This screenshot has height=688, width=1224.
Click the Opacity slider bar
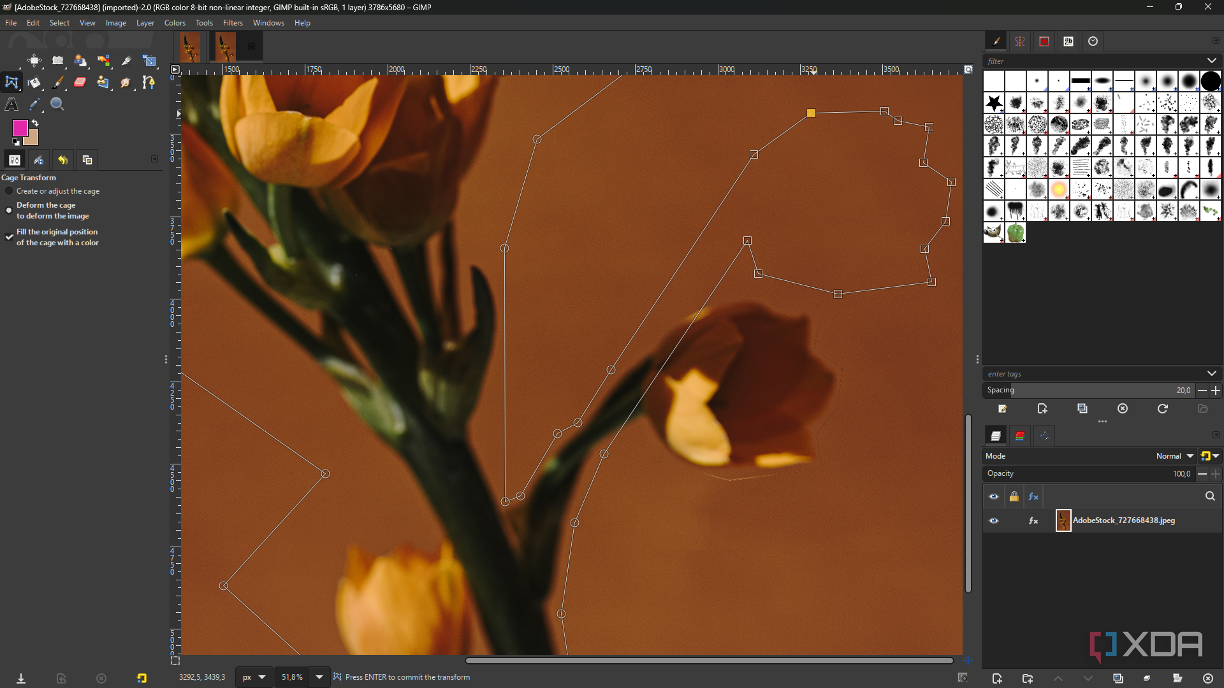click(1089, 474)
